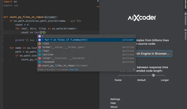
Task: Choose 'f for f in files if f.endswith()' completion
Action: pyautogui.click(x=87, y=40)
